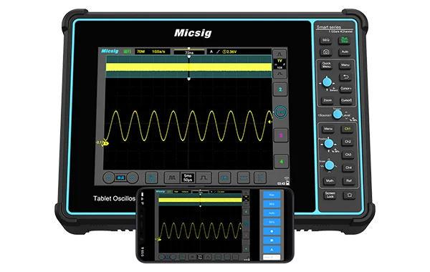This screenshot has height=272, width=430.
Task: Toggle channel Ch4 hardware button
Action: 348,167
